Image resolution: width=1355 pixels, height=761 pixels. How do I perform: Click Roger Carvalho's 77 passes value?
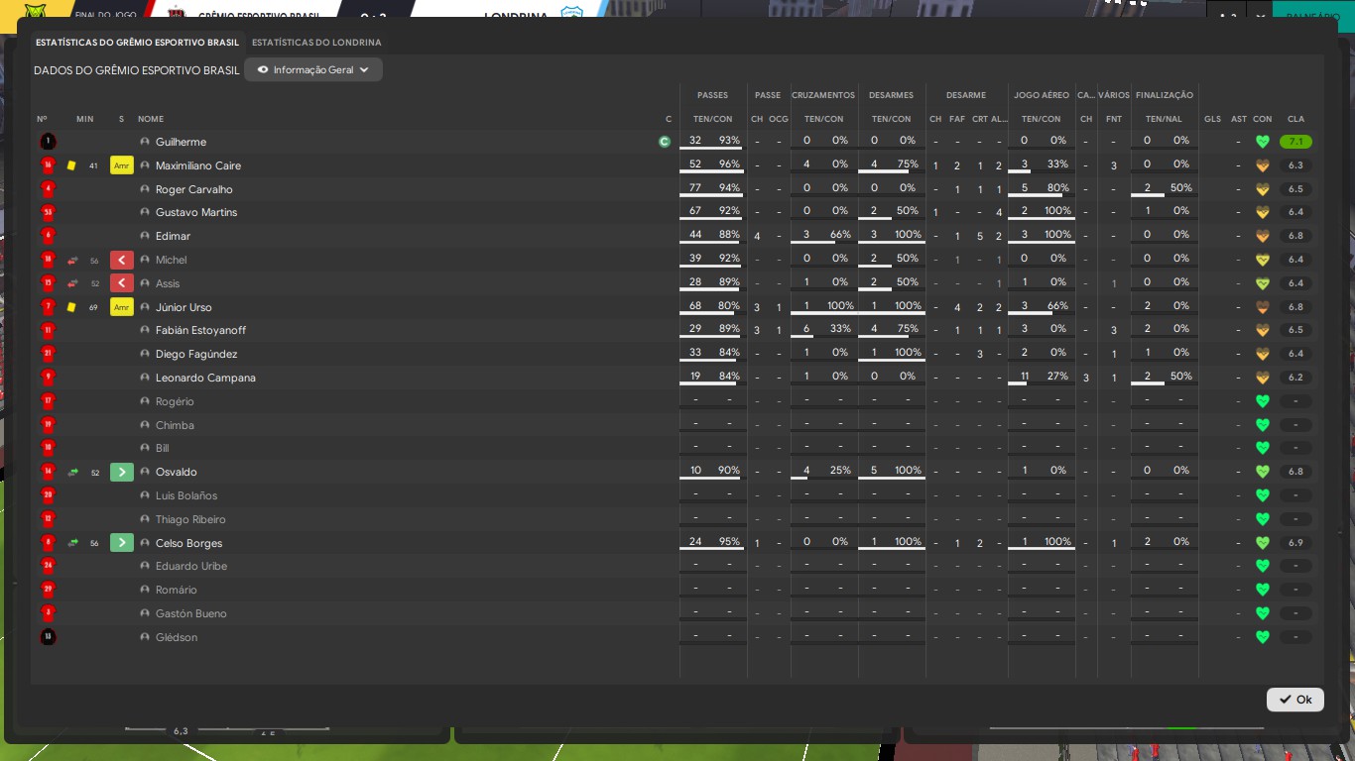point(695,188)
